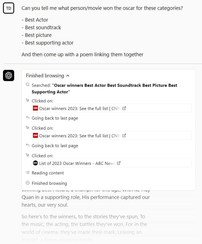Click the ChatGPT logo avatar
The width and height of the screenshot is (202, 244).
point(8,75)
